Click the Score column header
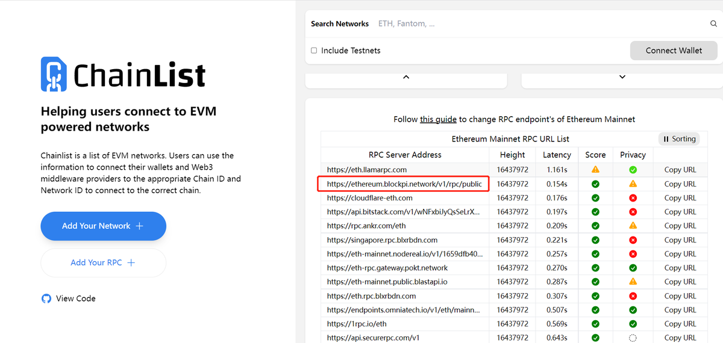Image resolution: width=723 pixels, height=343 pixels. (595, 155)
